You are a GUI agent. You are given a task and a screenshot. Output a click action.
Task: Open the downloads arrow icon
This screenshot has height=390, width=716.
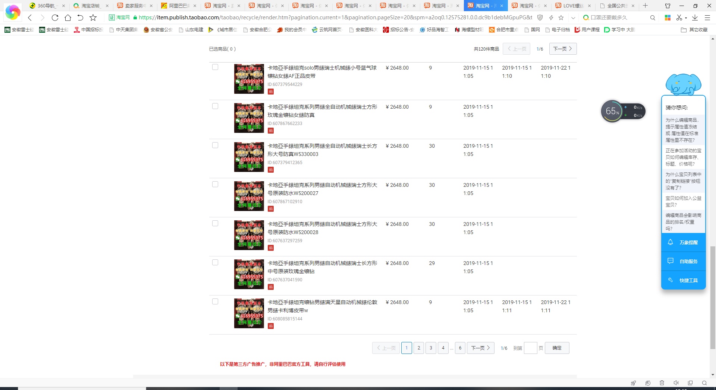695,17
